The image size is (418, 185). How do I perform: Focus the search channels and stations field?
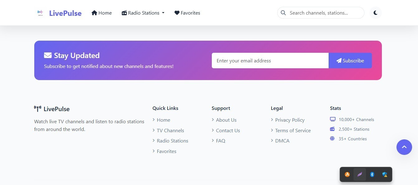[321, 13]
